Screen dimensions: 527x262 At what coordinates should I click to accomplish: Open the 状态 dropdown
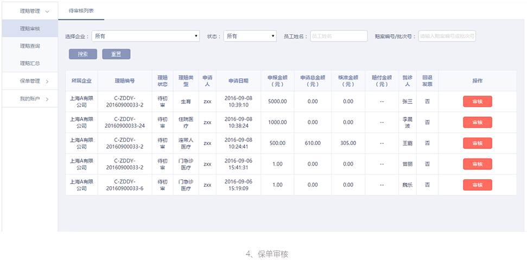point(250,36)
